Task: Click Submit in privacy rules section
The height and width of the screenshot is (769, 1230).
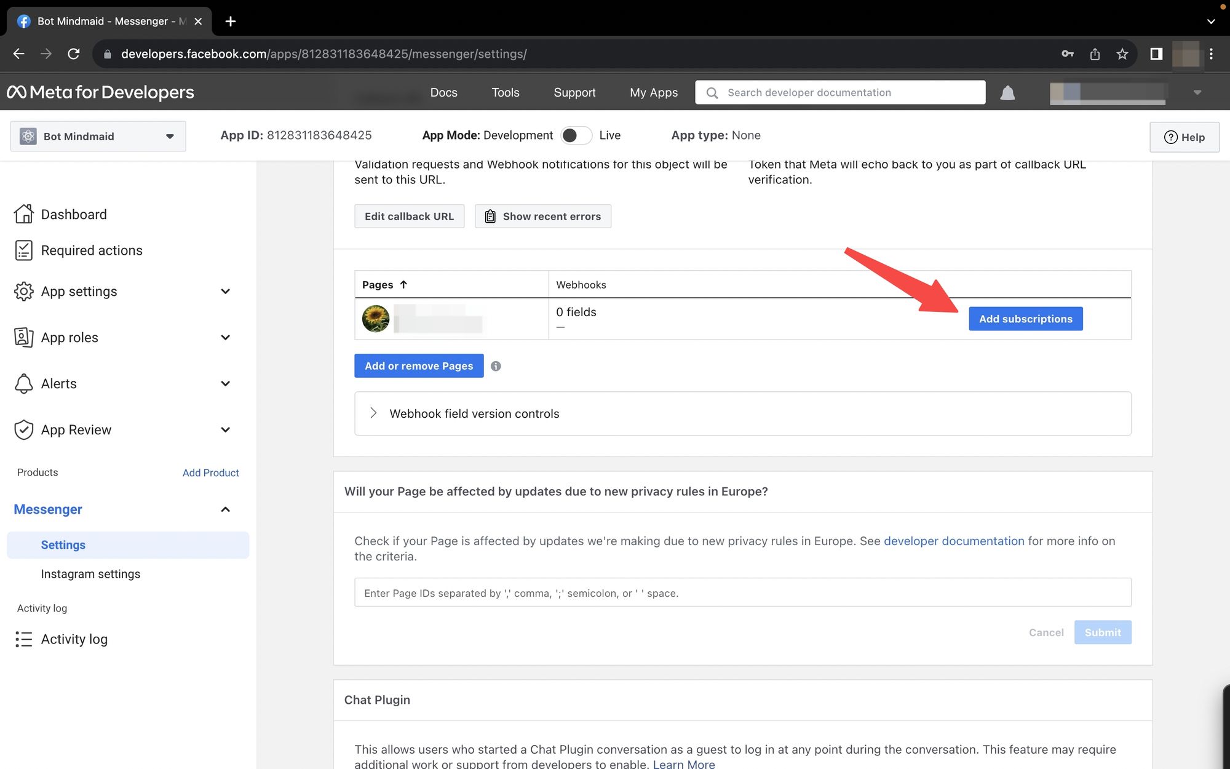Action: coord(1103,632)
